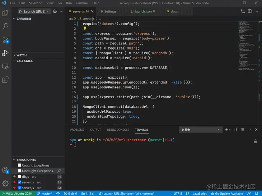Viewport: 262px width, 196px height.
Task: Click errors and warnings count
Action: pos(70,193)
